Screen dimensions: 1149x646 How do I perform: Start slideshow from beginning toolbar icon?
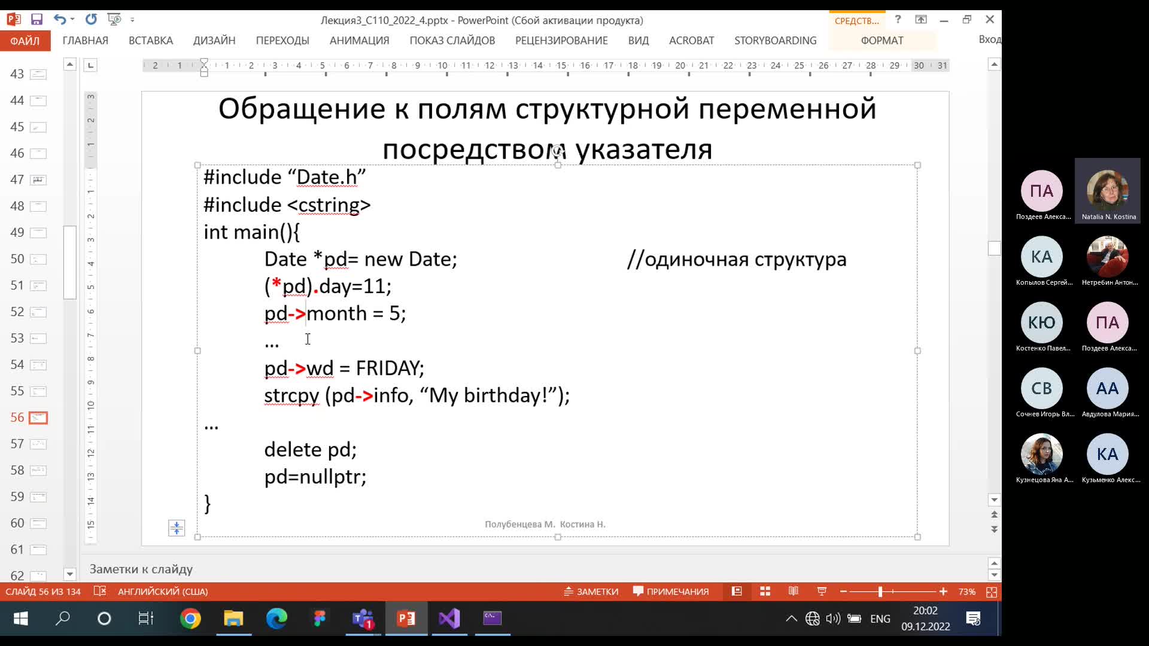pos(114,19)
